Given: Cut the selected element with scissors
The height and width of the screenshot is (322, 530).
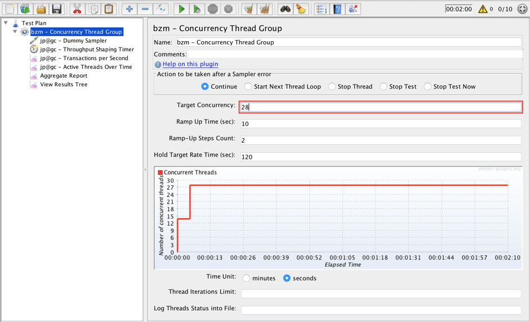Looking at the screenshot, I should point(77,9).
